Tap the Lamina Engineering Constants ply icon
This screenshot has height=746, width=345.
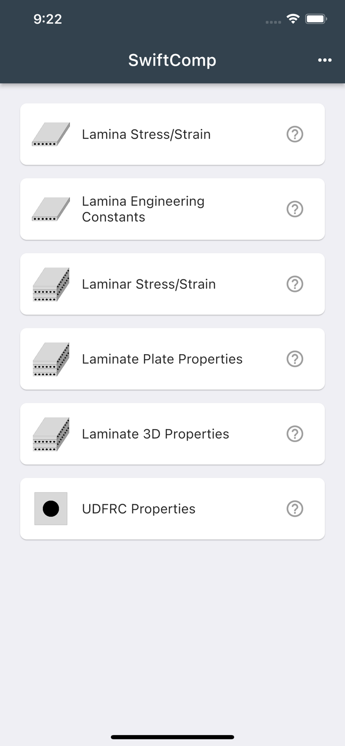[50, 209]
